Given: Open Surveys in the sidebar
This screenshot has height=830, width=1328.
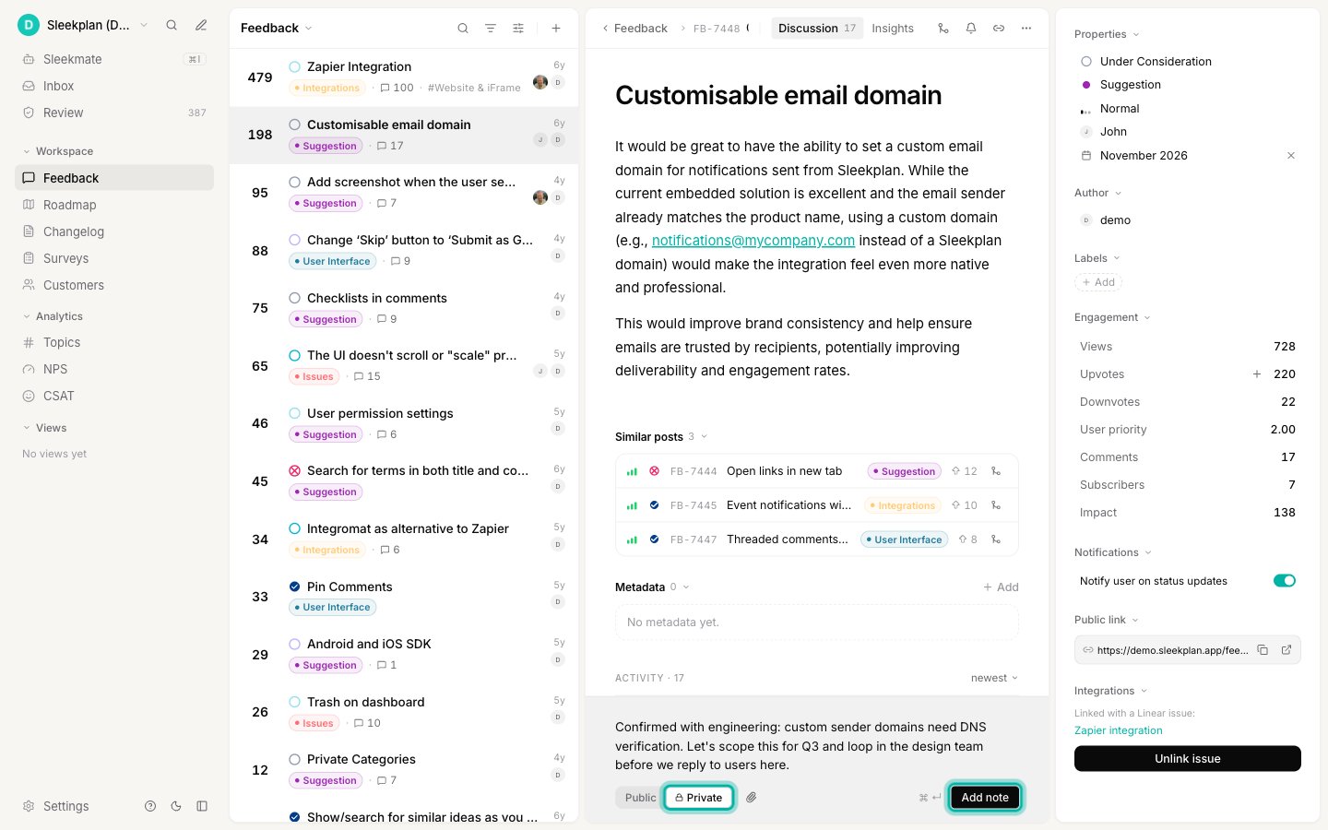Looking at the screenshot, I should pyautogui.click(x=114, y=258).
